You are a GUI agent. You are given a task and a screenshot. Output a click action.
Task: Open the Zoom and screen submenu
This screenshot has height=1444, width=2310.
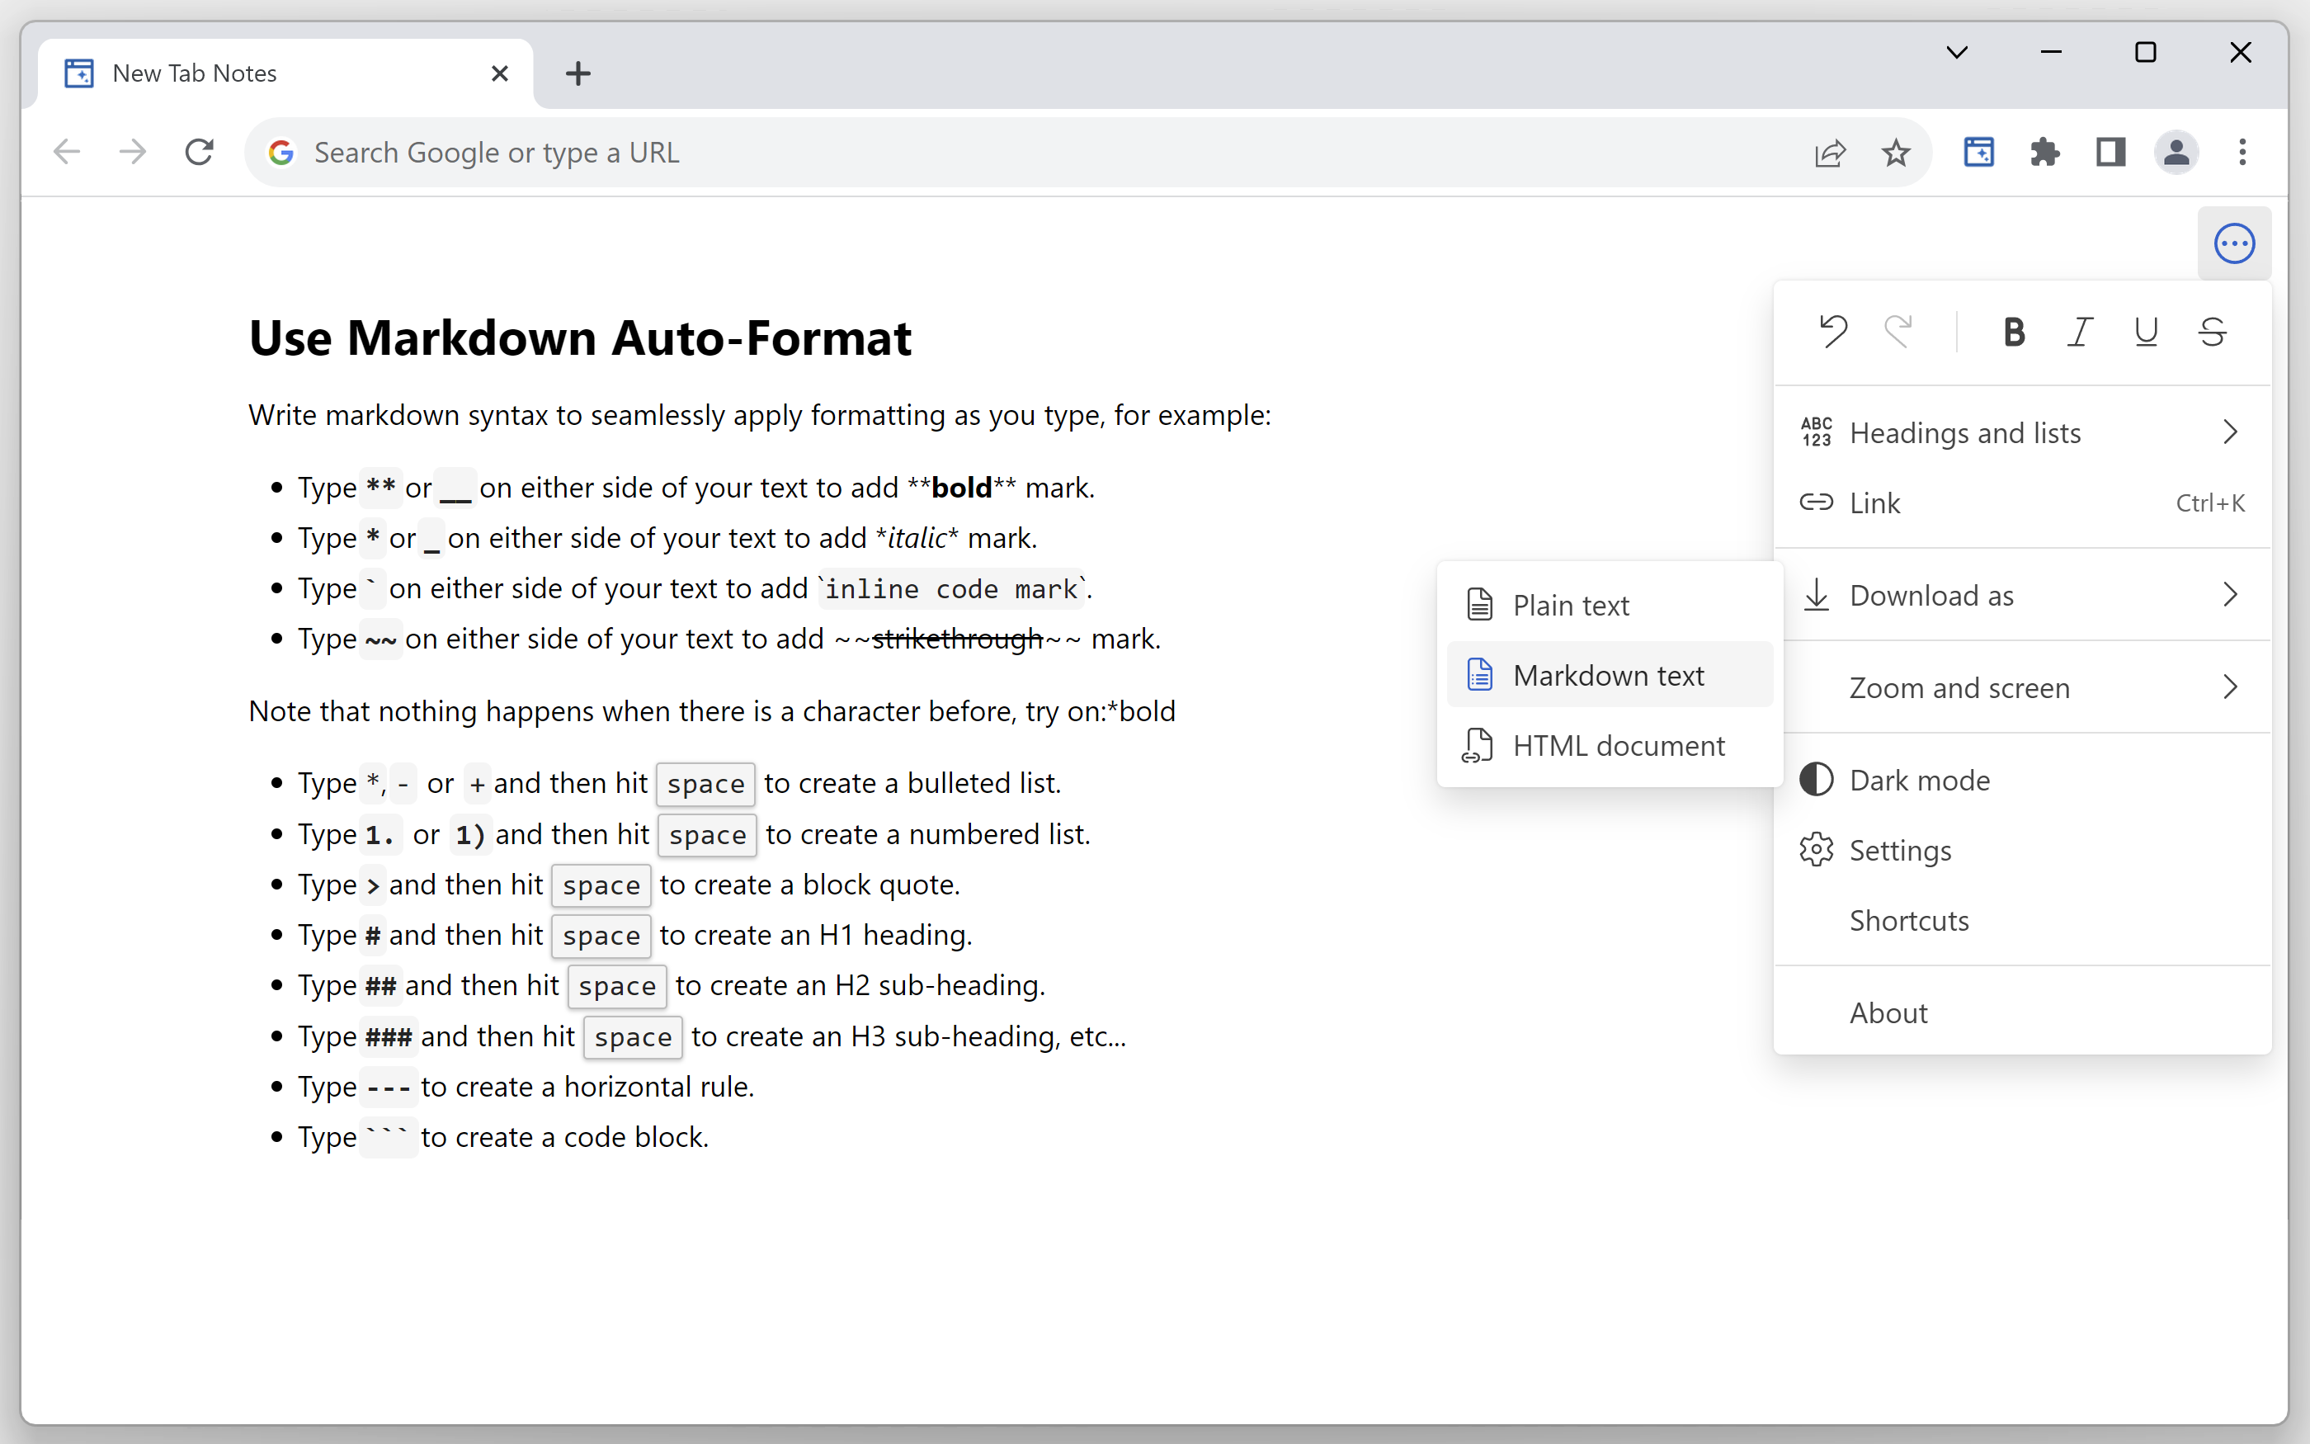tap(2022, 687)
